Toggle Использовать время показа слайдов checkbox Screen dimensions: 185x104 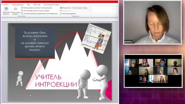tap(22, 11)
